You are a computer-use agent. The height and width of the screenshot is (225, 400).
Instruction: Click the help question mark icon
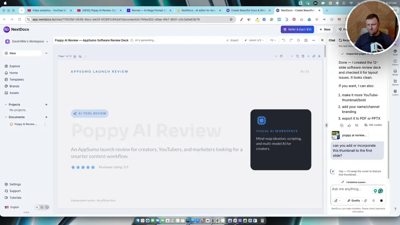tap(395, 209)
